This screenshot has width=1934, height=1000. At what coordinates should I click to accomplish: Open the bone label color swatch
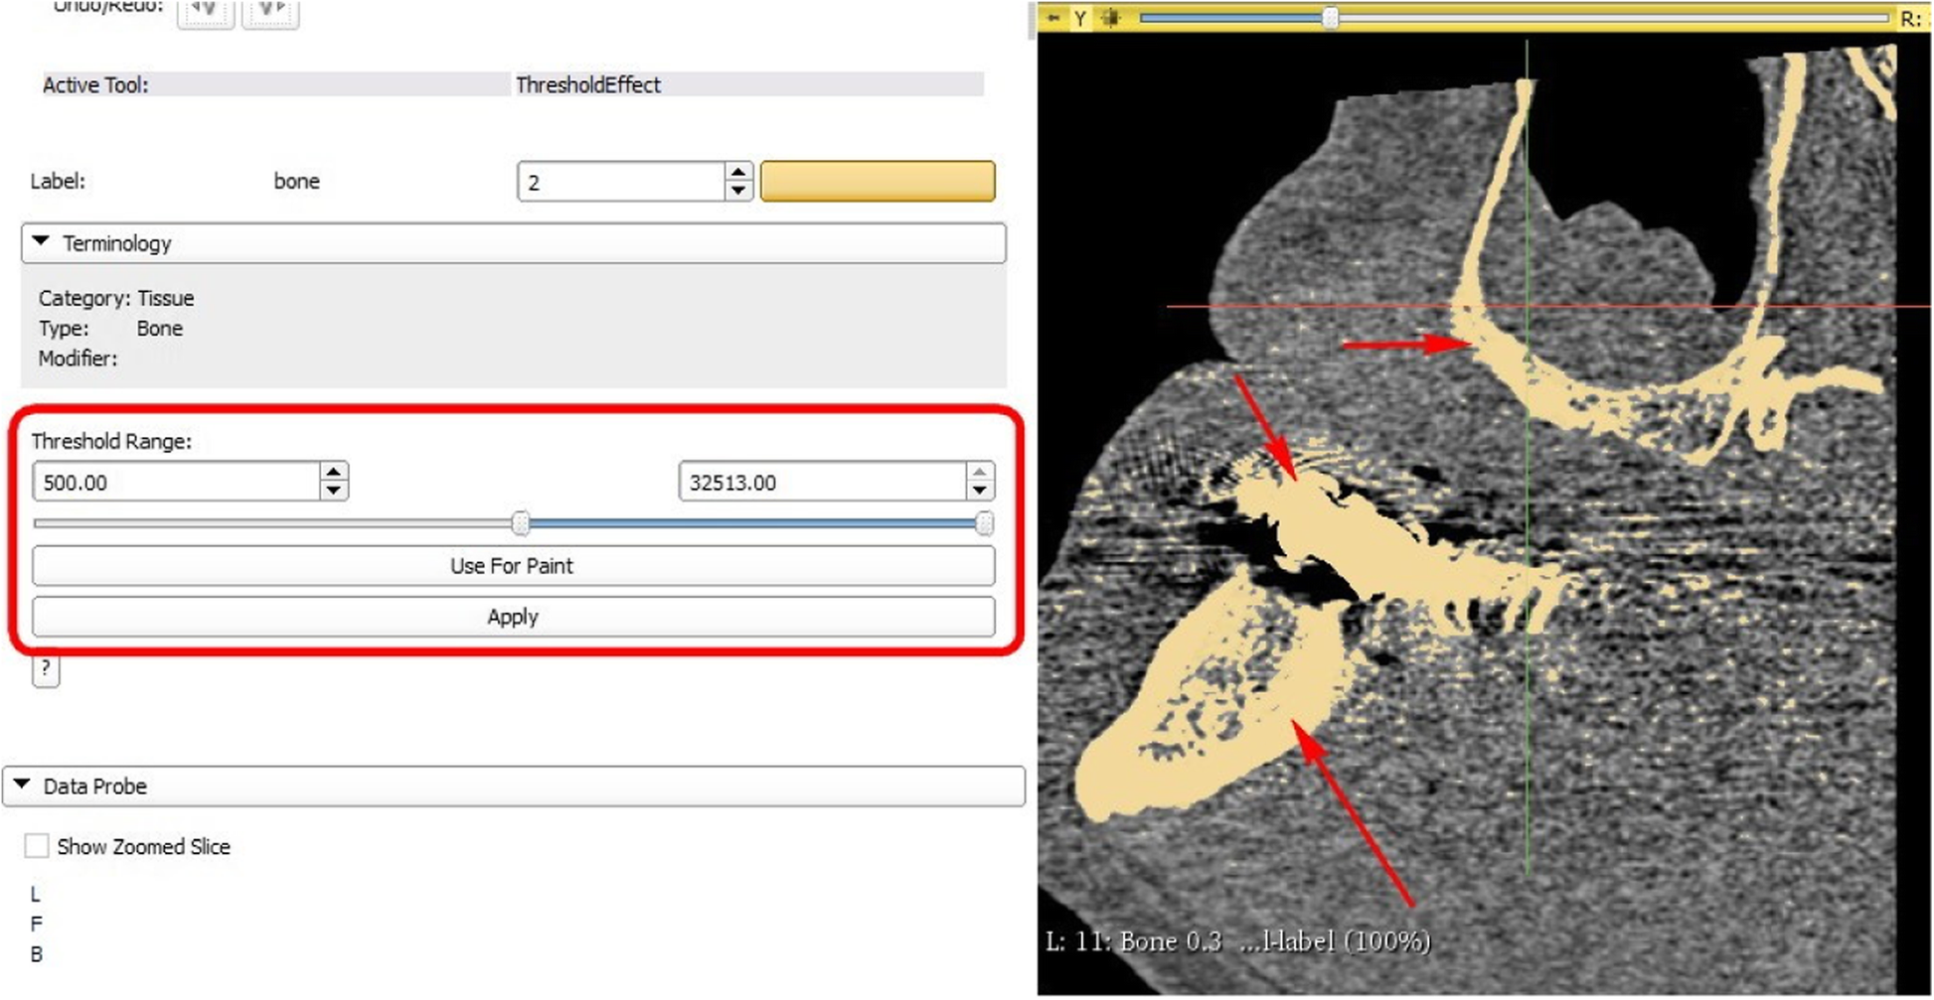(x=878, y=181)
